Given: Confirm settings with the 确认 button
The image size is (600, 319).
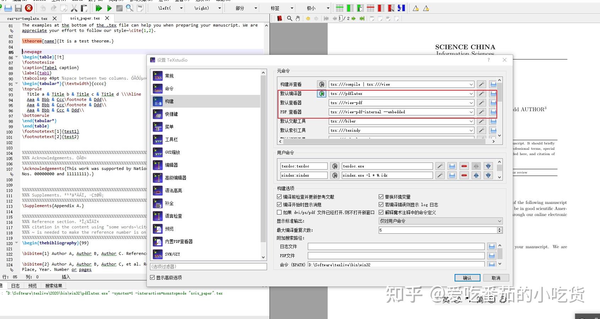Looking at the screenshot, I should point(467,278).
